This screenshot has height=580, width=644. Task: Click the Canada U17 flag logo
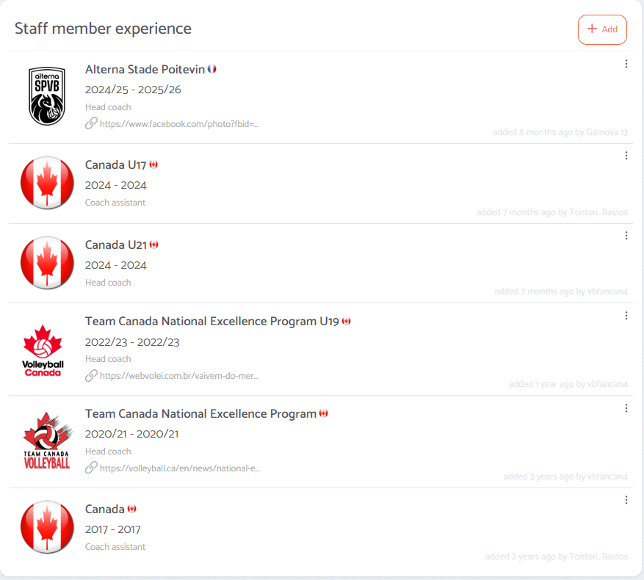click(x=47, y=183)
